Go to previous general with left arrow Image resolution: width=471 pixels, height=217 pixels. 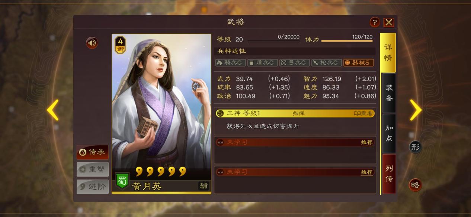pos(53,110)
